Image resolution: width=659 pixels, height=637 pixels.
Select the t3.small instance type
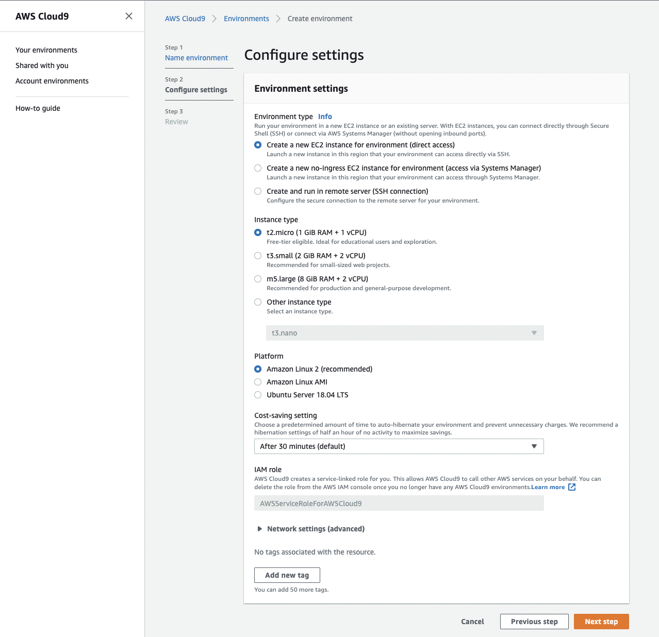(258, 256)
